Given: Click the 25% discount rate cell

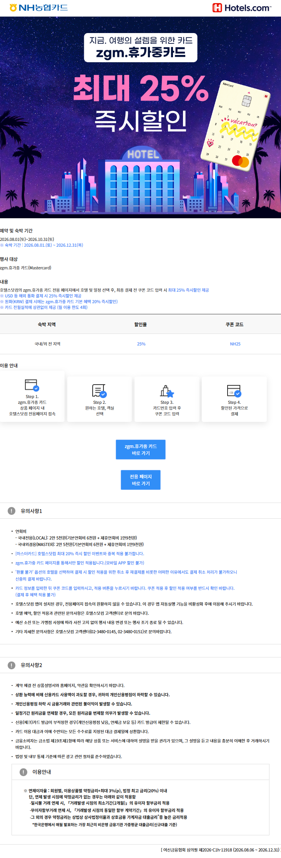Looking at the screenshot, I should point(141,344).
